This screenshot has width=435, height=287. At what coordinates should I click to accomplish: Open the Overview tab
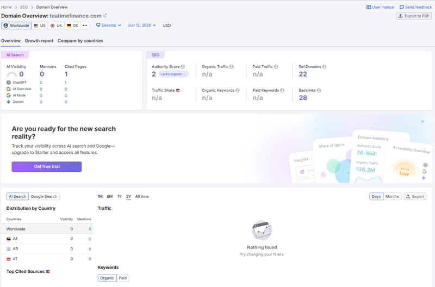(11, 41)
